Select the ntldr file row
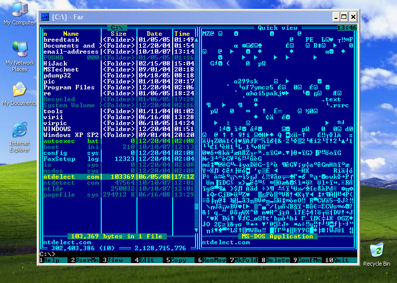397x283 pixels. pyautogui.click(x=119, y=189)
